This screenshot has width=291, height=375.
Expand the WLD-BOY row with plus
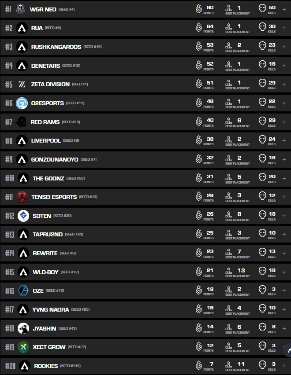coord(284,272)
